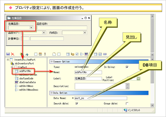Click upper preview pane scroll-up arrow
Screen dimensions: 166x117
click(x=152, y=16)
